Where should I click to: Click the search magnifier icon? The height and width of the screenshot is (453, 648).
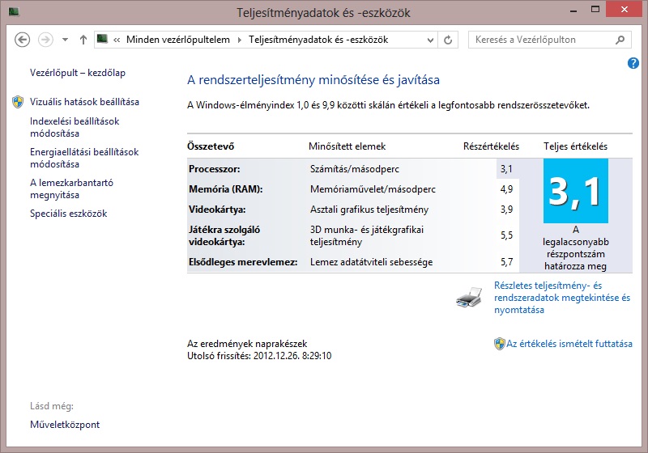click(620, 40)
